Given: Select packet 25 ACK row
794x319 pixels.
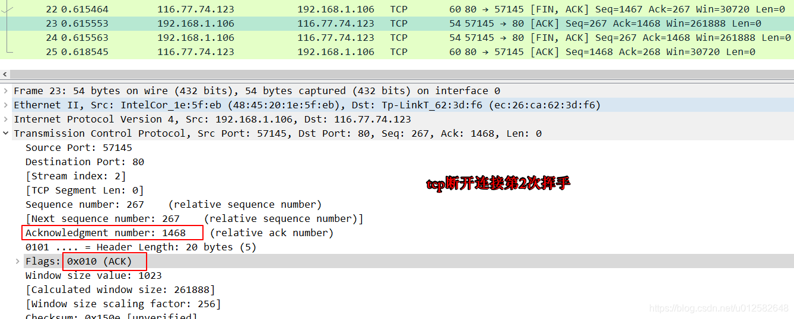Looking at the screenshot, I should [x=397, y=51].
